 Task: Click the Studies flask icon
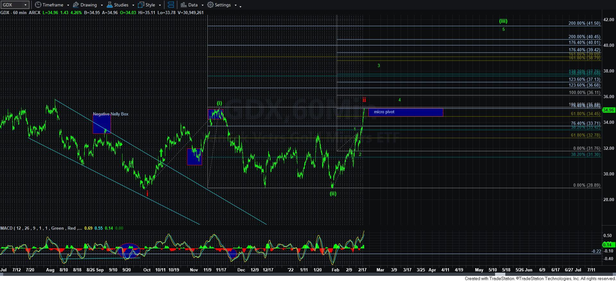click(x=110, y=5)
